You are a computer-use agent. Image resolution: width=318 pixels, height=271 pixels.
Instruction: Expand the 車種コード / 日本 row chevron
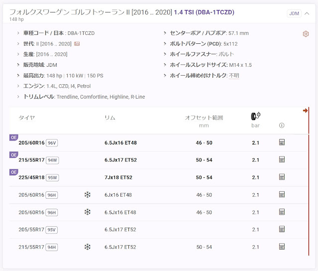pos(18,33)
